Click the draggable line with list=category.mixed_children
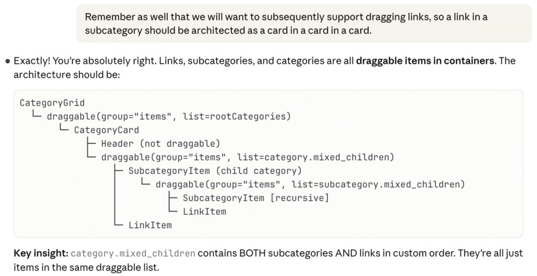The width and height of the screenshot is (537, 276). pyautogui.click(x=247, y=157)
